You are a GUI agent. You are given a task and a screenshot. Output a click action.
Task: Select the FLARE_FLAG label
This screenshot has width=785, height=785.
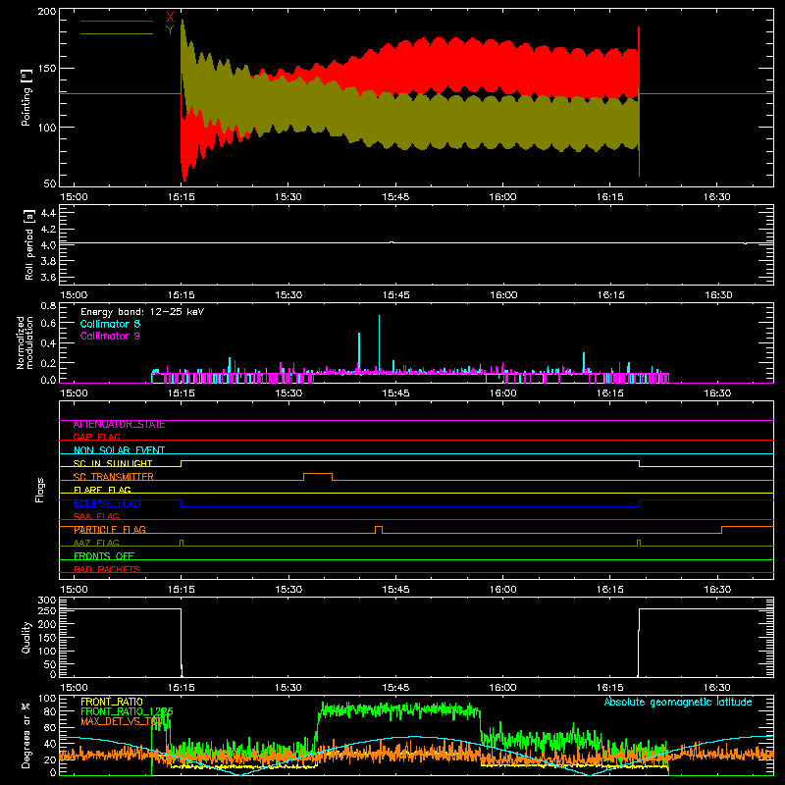tap(102, 490)
